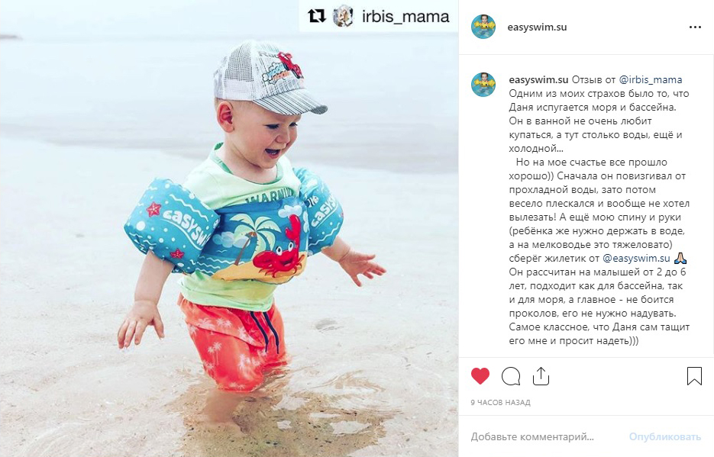714x457 pixels.
Task: Unlike the post via red heart icon
Action: 480,376
